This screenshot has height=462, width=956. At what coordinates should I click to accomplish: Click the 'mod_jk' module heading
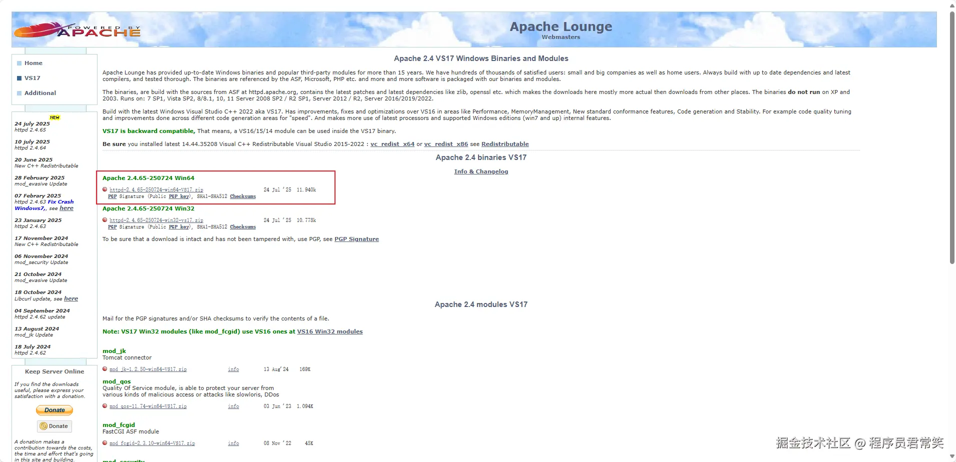(x=114, y=351)
